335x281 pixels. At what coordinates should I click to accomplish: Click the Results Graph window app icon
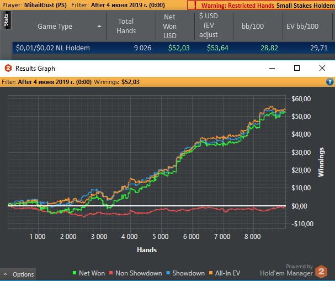click(8, 69)
